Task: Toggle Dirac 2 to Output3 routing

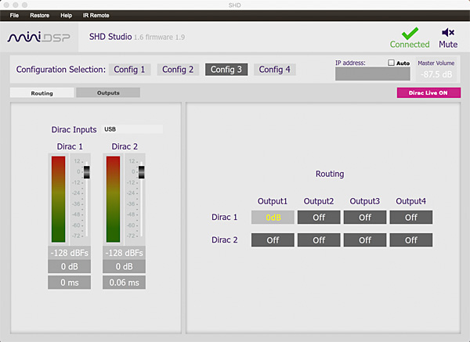Action: (365, 240)
